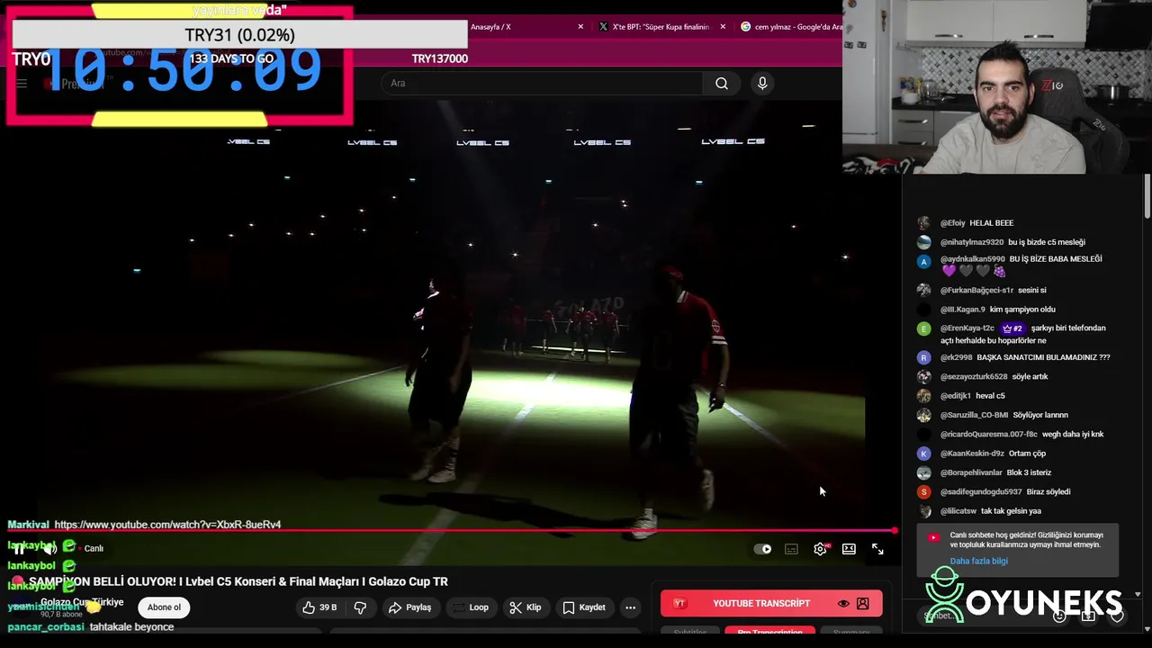
Task: Open the video player settings gear
Action: pyautogui.click(x=820, y=549)
